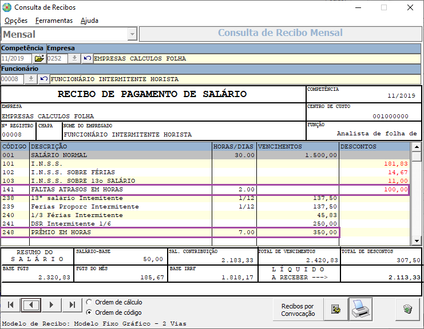The height and width of the screenshot is (329, 424).
Task: Select row 1/3 Férias Intermitente
Action: coord(205,215)
